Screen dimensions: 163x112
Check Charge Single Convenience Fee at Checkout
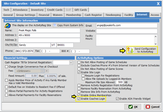7,67
